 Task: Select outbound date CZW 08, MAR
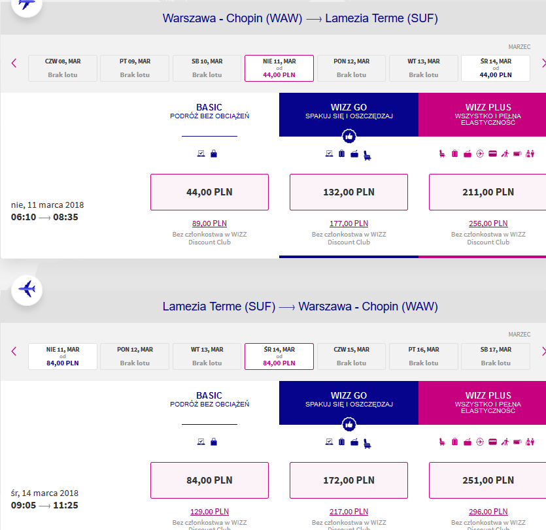(x=63, y=68)
